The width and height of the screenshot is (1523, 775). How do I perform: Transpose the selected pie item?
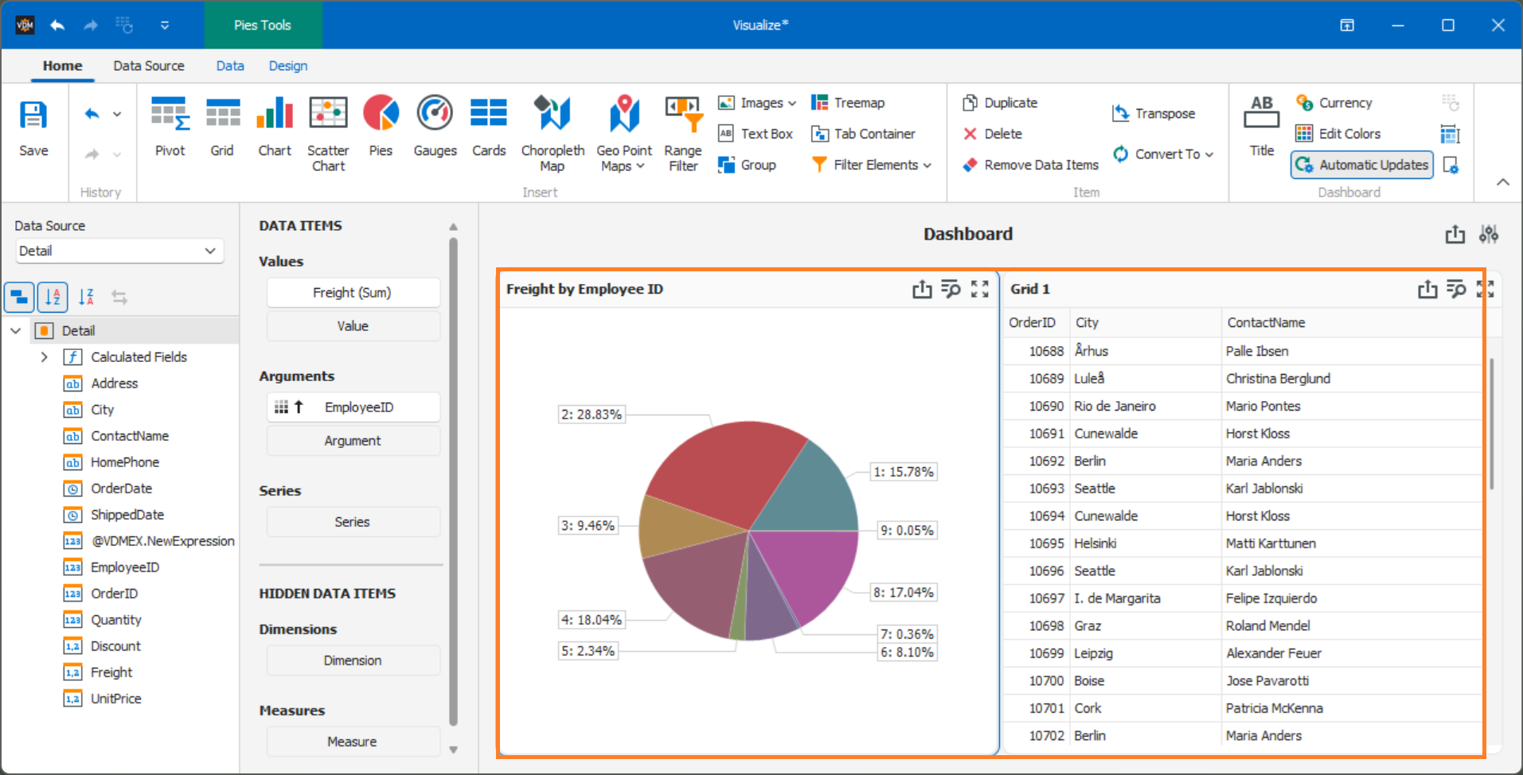click(1154, 113)
